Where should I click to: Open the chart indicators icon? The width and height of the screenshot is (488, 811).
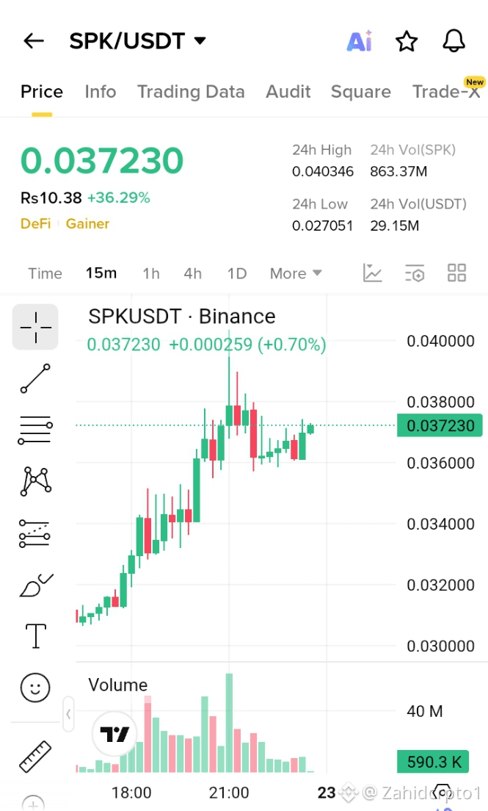(372, 273)
